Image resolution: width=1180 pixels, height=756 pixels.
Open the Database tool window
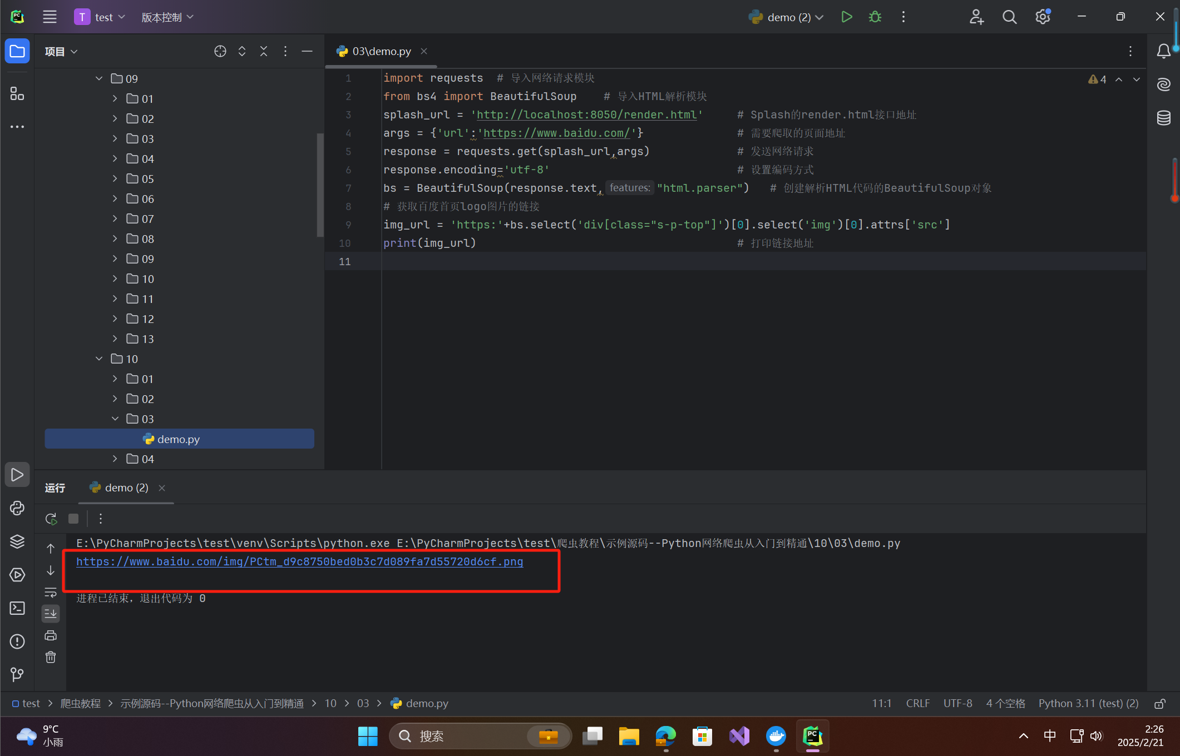point(1164,118)
